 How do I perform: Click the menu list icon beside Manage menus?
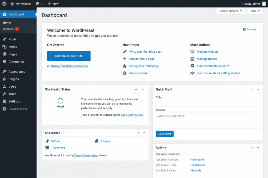192,59
